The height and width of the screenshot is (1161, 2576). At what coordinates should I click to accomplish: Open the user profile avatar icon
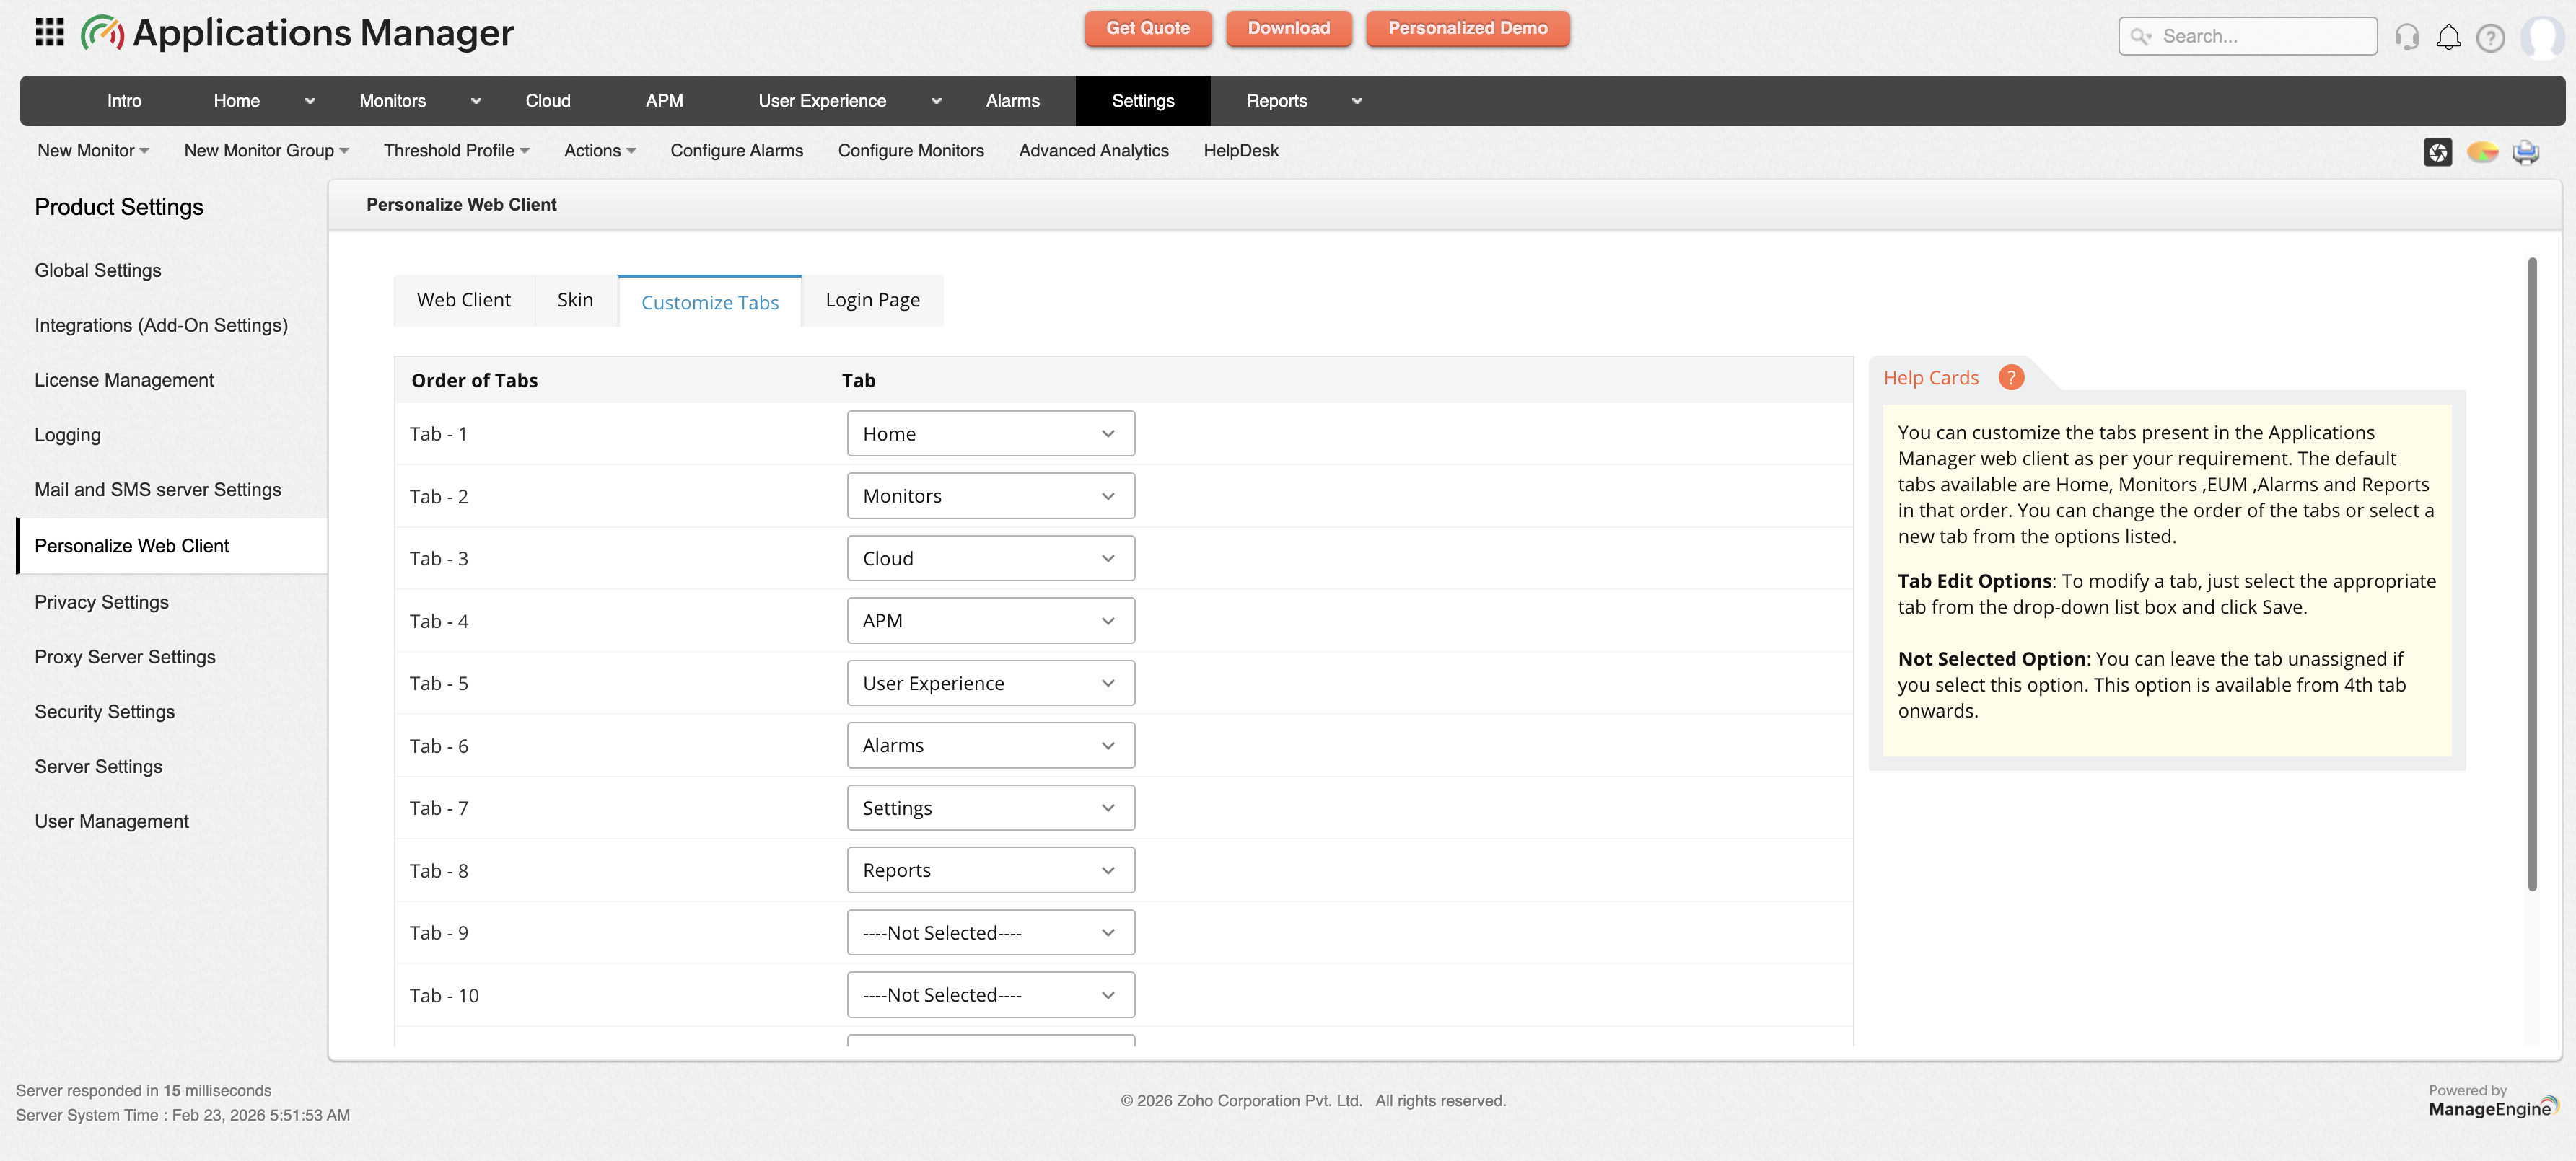click(2543, 37)
